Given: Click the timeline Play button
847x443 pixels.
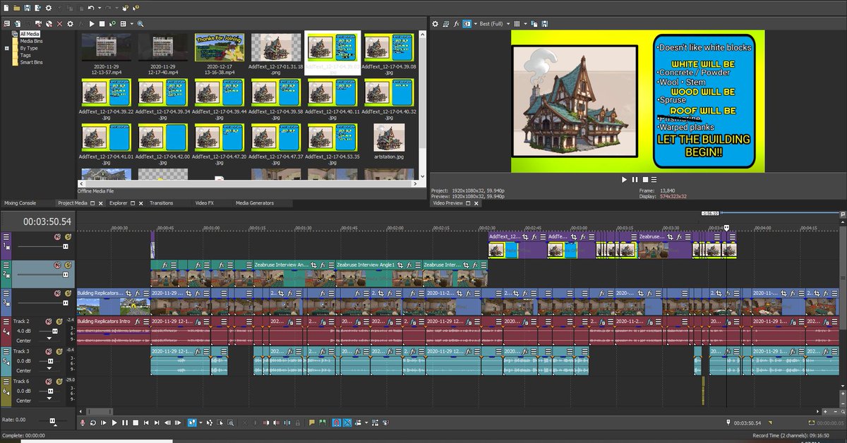Looking at the screenshot, I should (114, 423).
